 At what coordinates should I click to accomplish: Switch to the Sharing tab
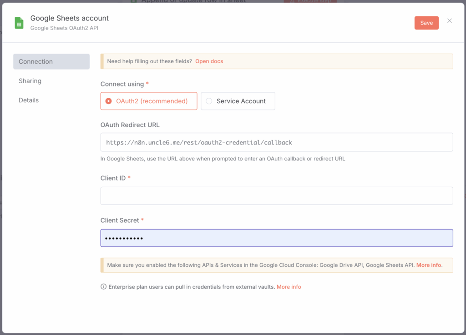click(x=30, y=81)
